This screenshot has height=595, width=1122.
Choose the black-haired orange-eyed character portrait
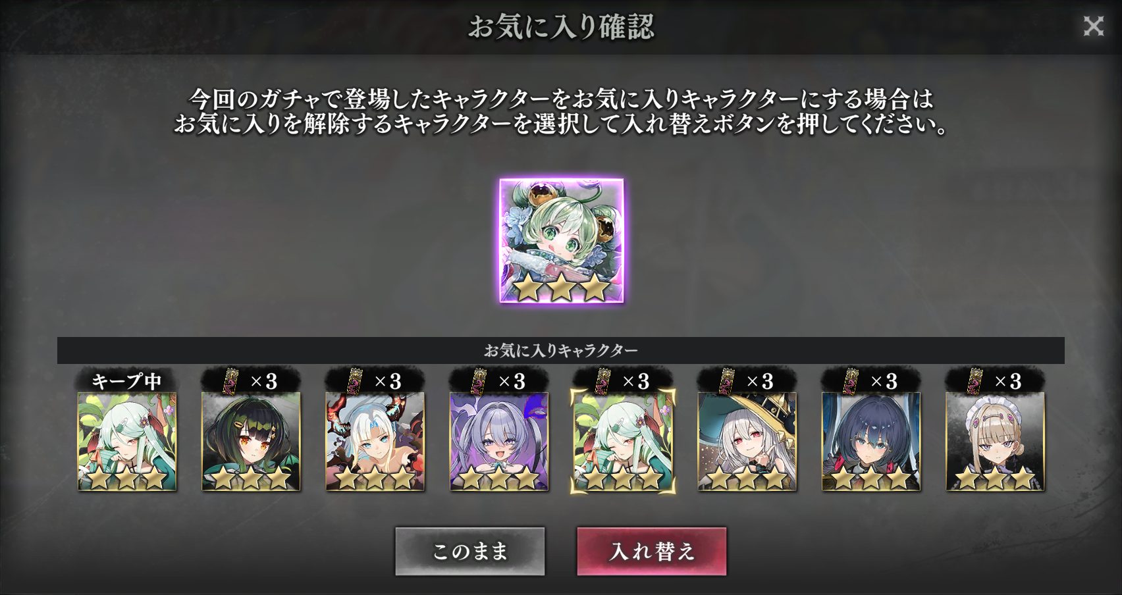point(251,442)
